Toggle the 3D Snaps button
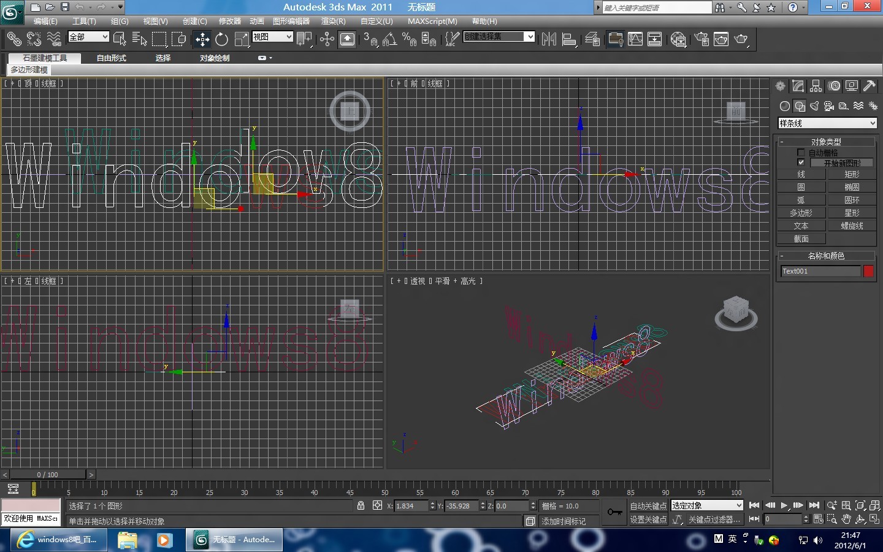 [x=370, y=39]
